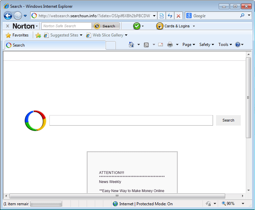Click the vertical scrollbar thumb

click(248, 98)
